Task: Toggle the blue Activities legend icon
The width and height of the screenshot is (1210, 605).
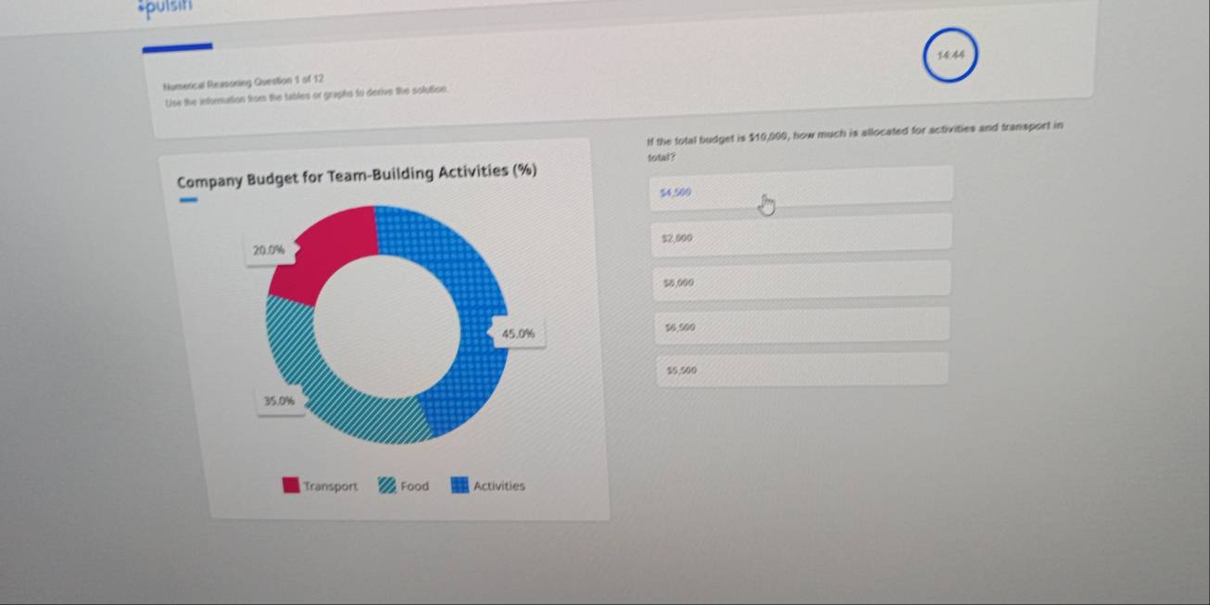Action: click(460, 485)
